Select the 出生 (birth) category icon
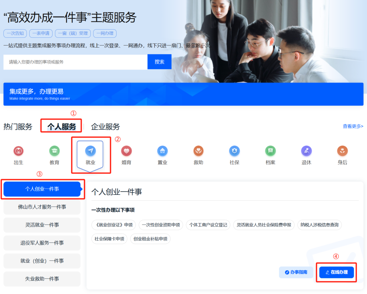The width and height of the screenshot is (367, 294). tap(18, 151)
